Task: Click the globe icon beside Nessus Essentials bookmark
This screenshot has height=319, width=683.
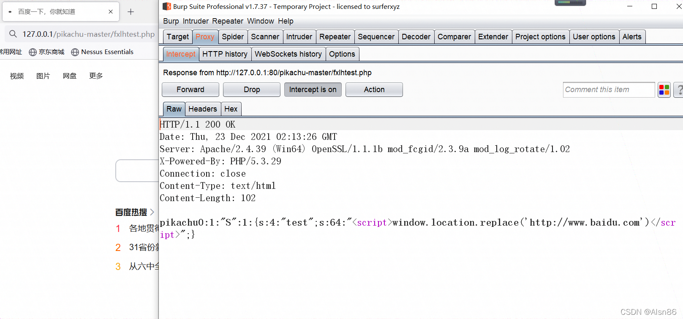Action: tap(75, 52)
